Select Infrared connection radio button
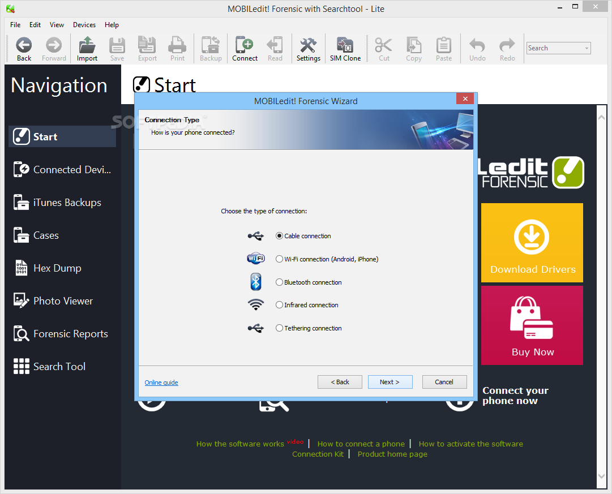612x494 pixels. pyautogui.click(x=279, y=305)
